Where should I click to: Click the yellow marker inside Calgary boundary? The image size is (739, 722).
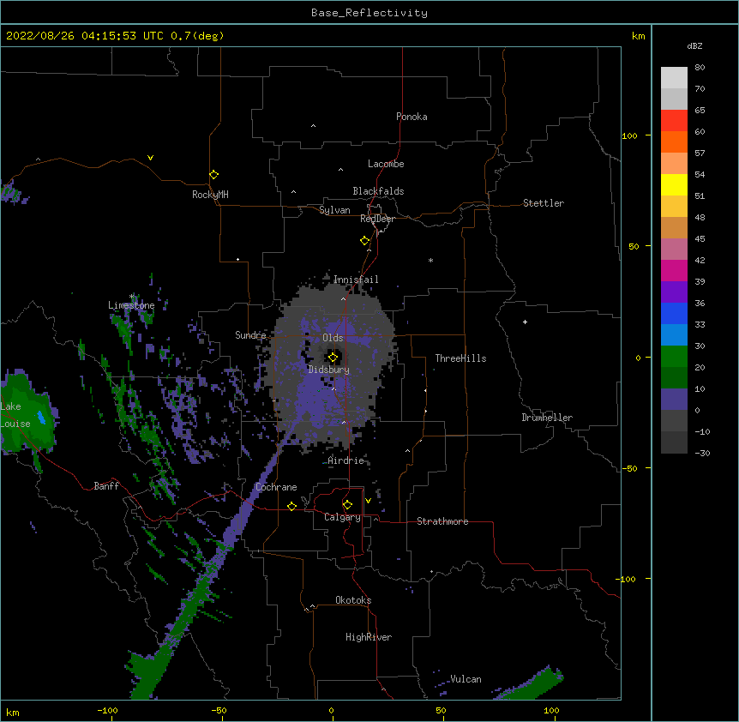(347, 504)
